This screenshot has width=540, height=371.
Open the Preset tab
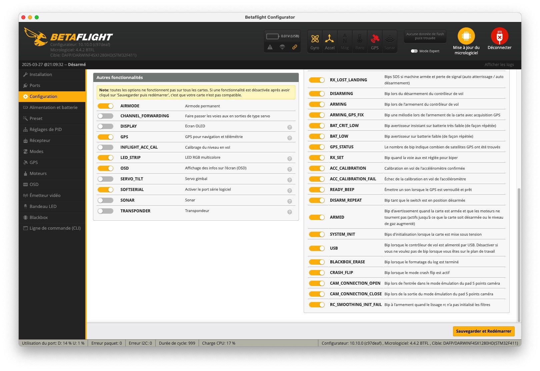coord(52,119)
